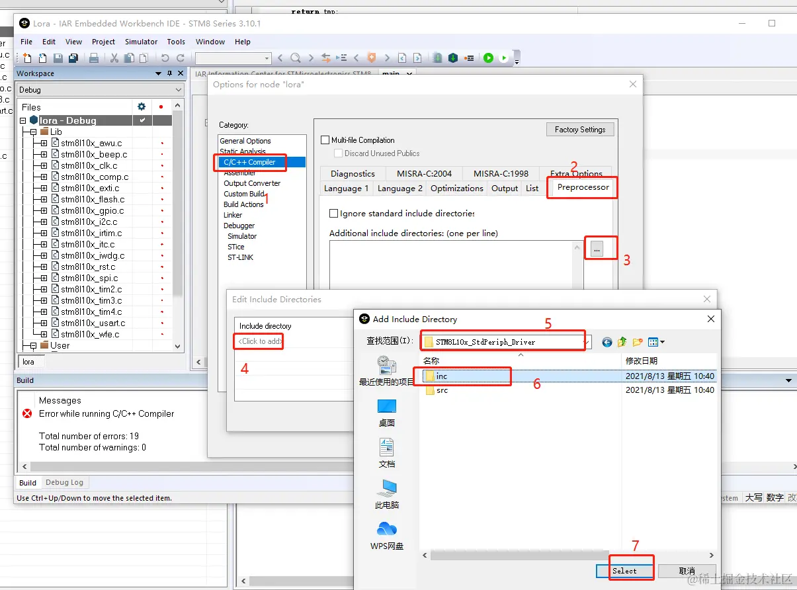Click the Workspace files gear settings icon

point(141,106)
